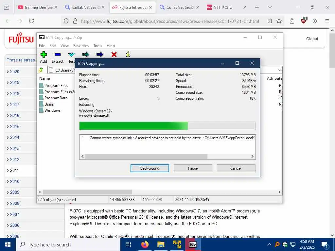The width and height of the screenshot is (335, 251).
Task: Open the list all tabs dropdown
Action: (270, 8)
